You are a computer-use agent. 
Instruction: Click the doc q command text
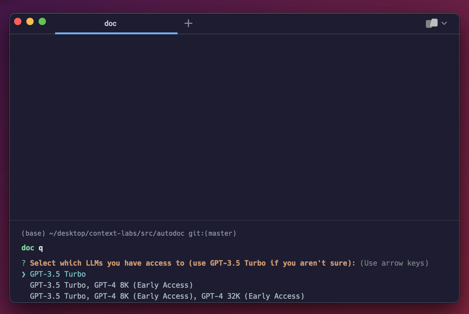32,248
